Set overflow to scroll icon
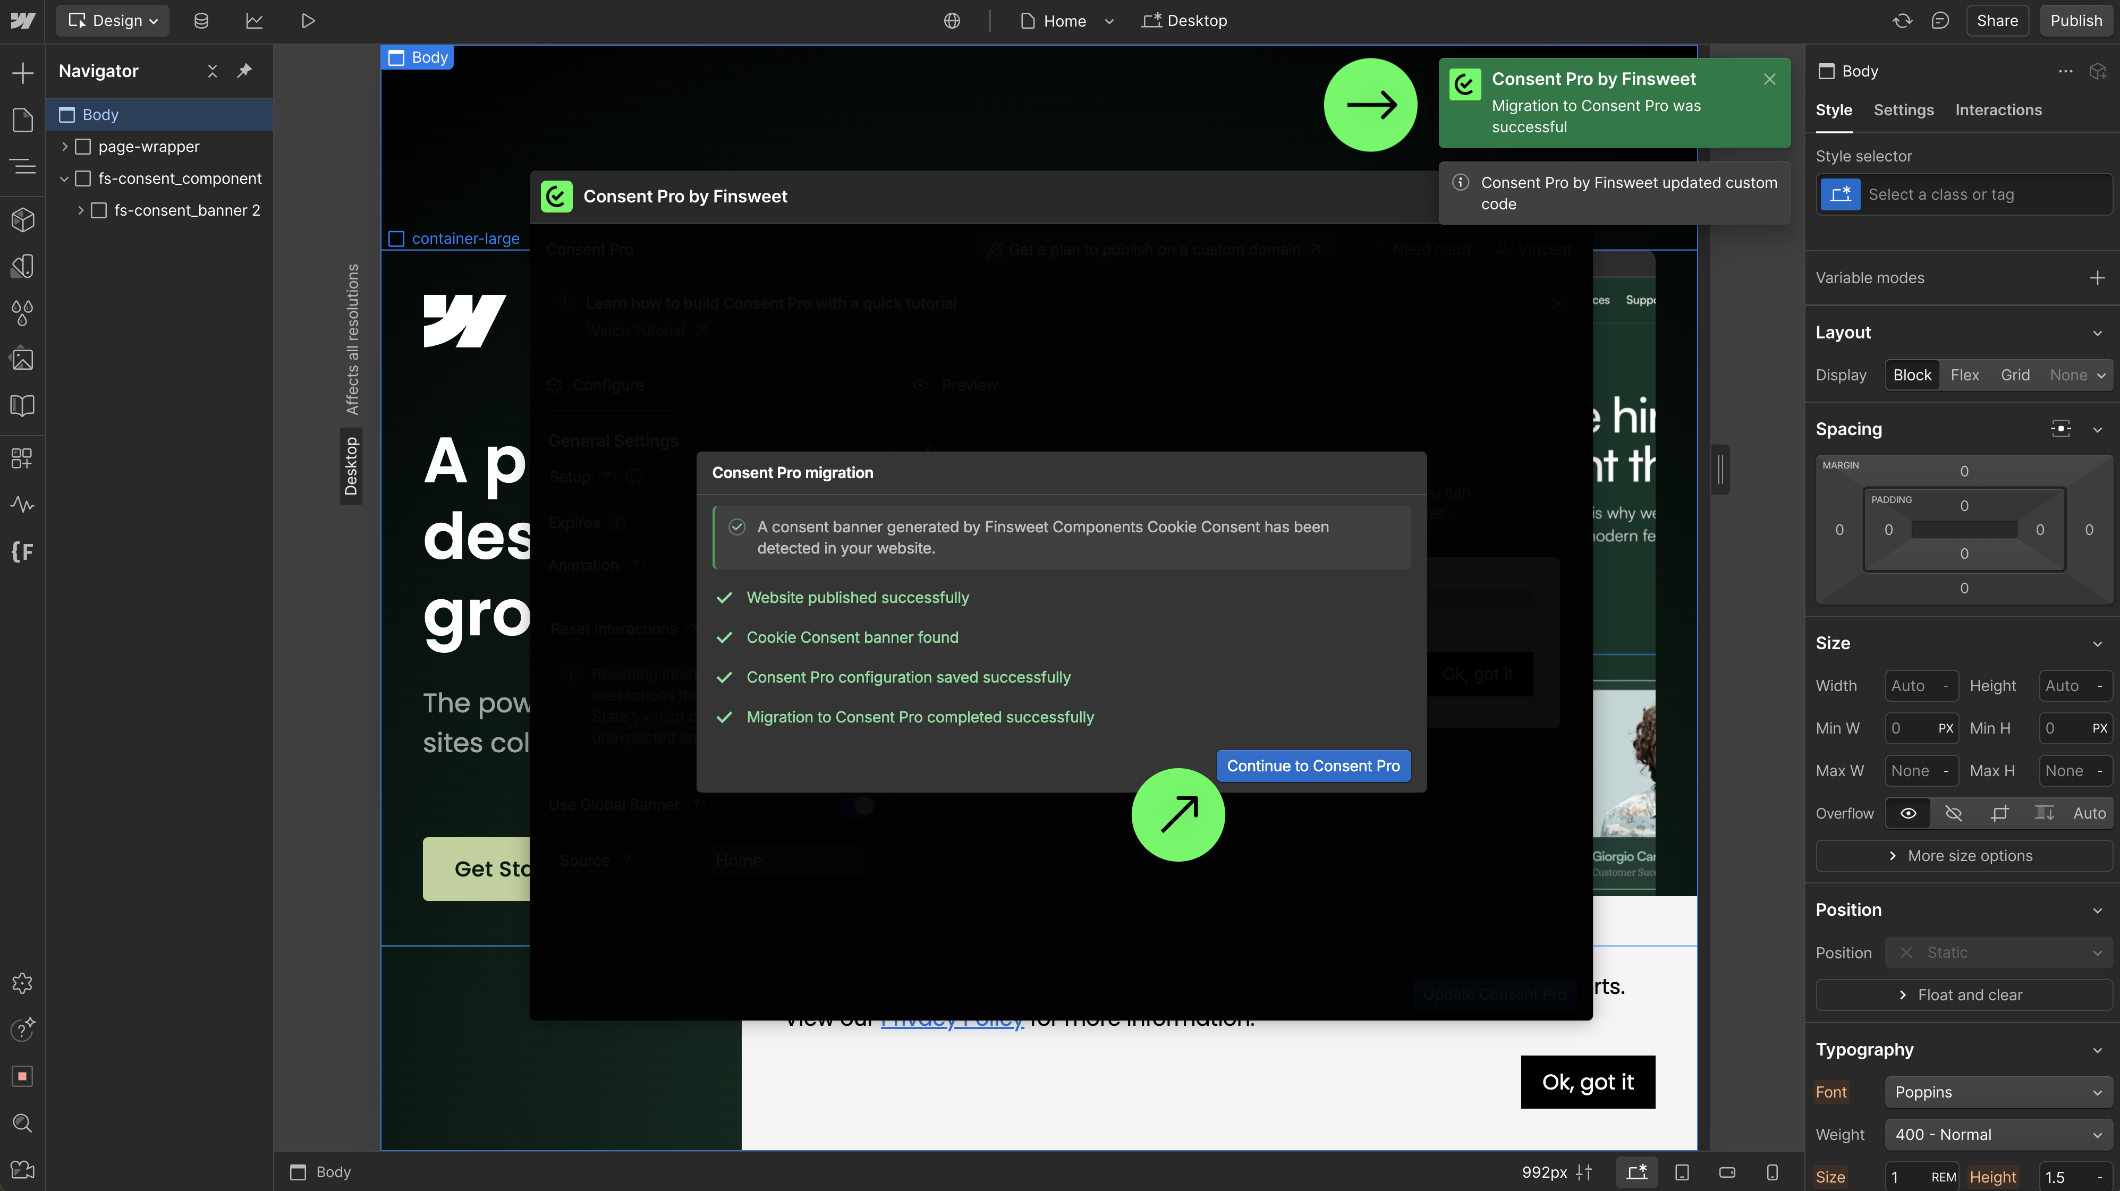2120x1191 pixels. (x=2045, y=812)
